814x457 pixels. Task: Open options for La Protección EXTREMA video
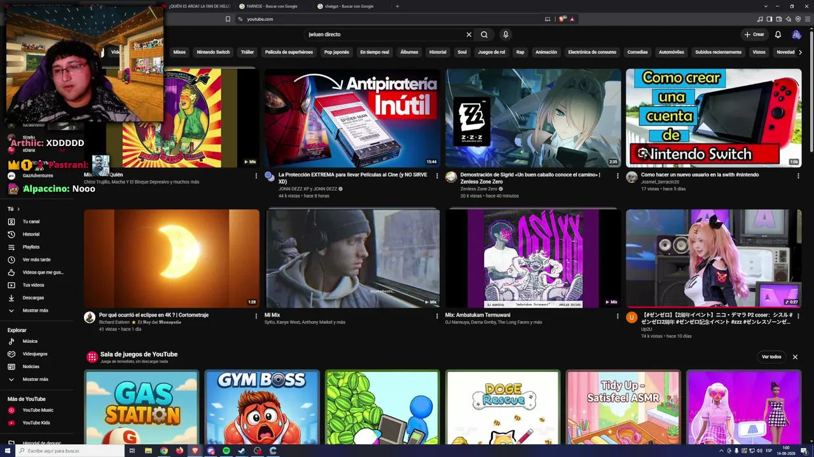(x=437, y=176)
